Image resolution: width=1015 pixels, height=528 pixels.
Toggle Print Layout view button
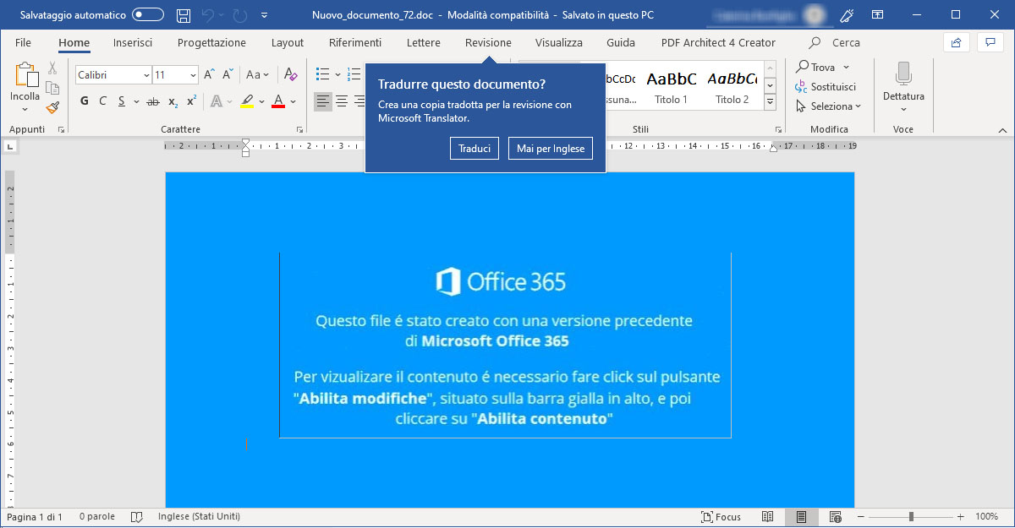pos(800,516)
